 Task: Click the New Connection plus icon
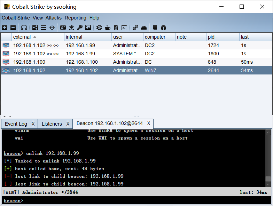click(x=5, y=28)
